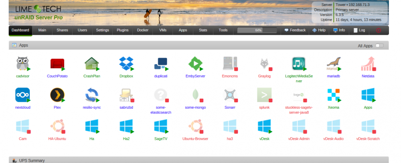Viewport: 401px width, 163px height.
Task: Click the Apps Windows VM icon
Action: [368, 95]
